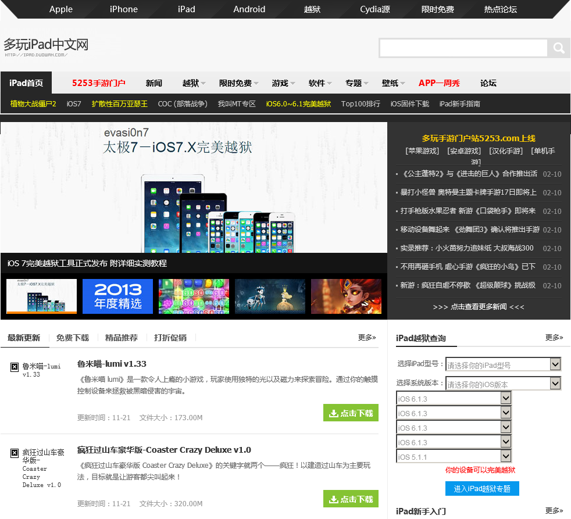
Task: Click the 进入iPad越狱专题 button
Action: [482, 489]
